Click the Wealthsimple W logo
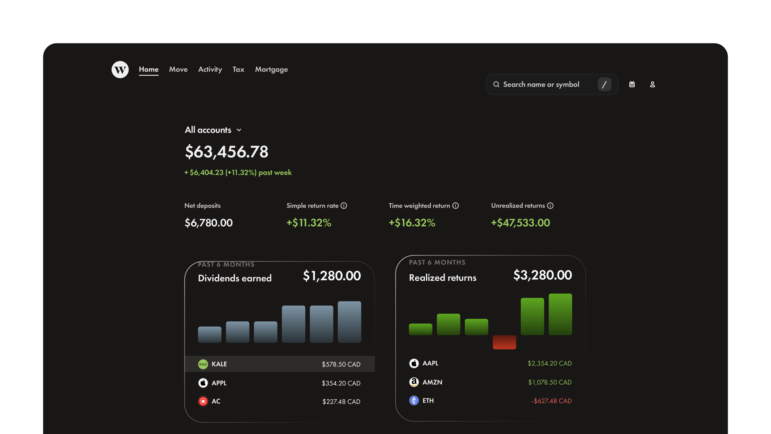This screenshot has height=434, width=771. (x=120, y=70)
